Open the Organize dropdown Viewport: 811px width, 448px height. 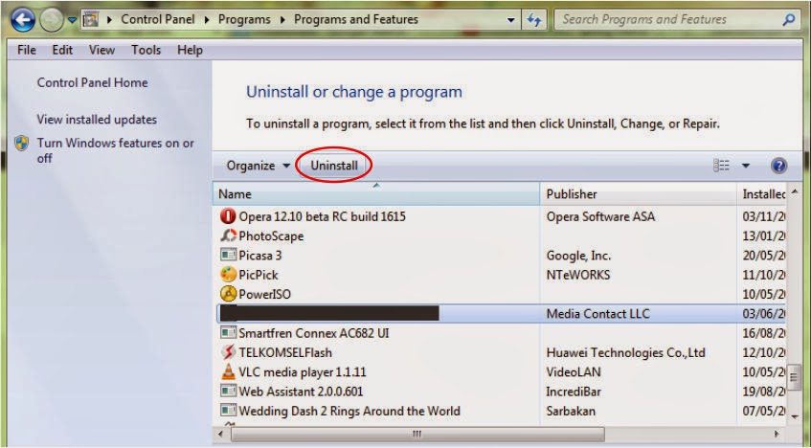(259, 166)
